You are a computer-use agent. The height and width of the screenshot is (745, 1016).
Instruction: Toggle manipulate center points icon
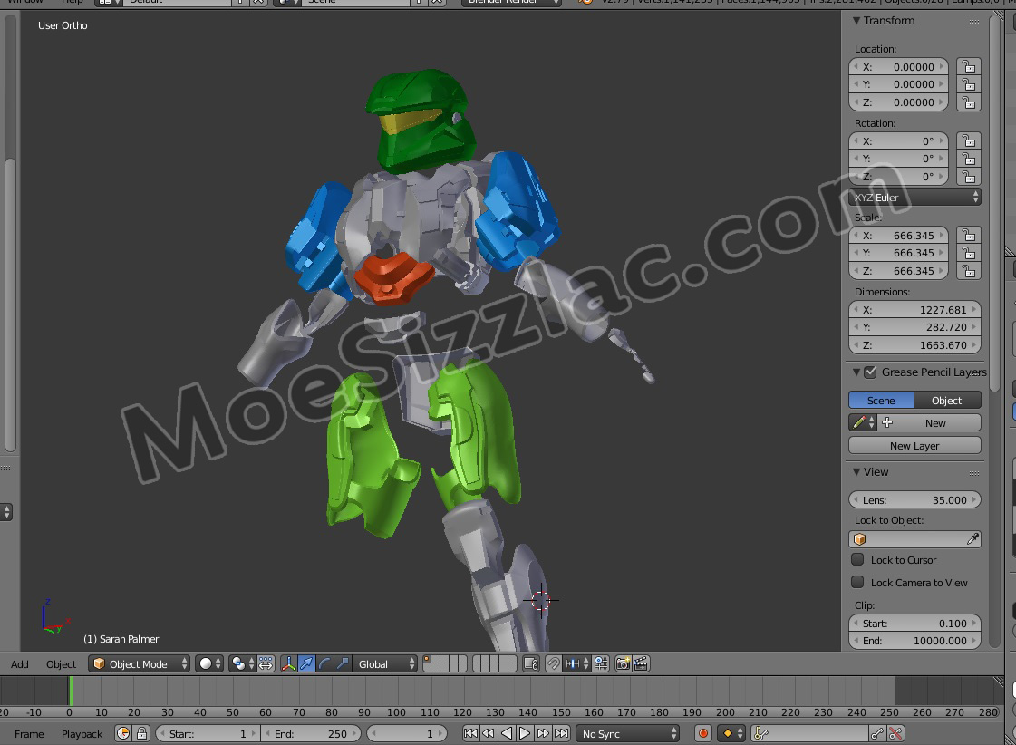(x=266, y=663)
